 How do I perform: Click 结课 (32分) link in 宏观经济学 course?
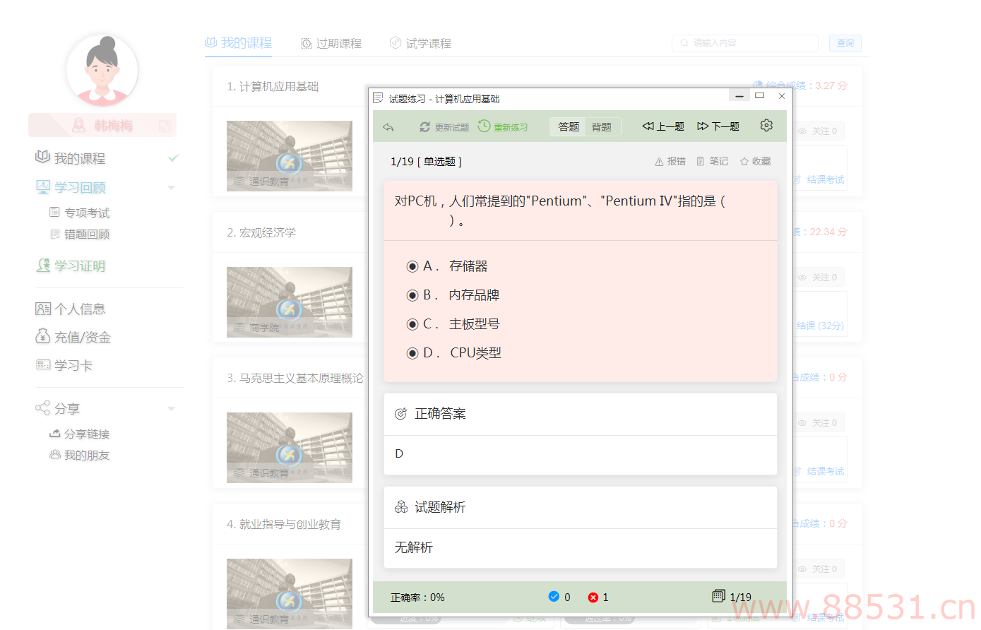[x=820, y=326]
